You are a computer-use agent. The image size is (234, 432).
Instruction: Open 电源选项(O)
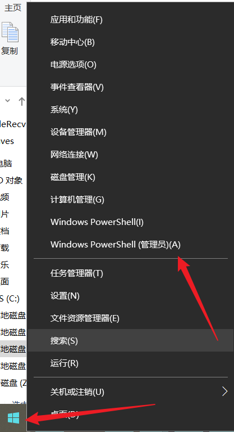tap(131, 65)
